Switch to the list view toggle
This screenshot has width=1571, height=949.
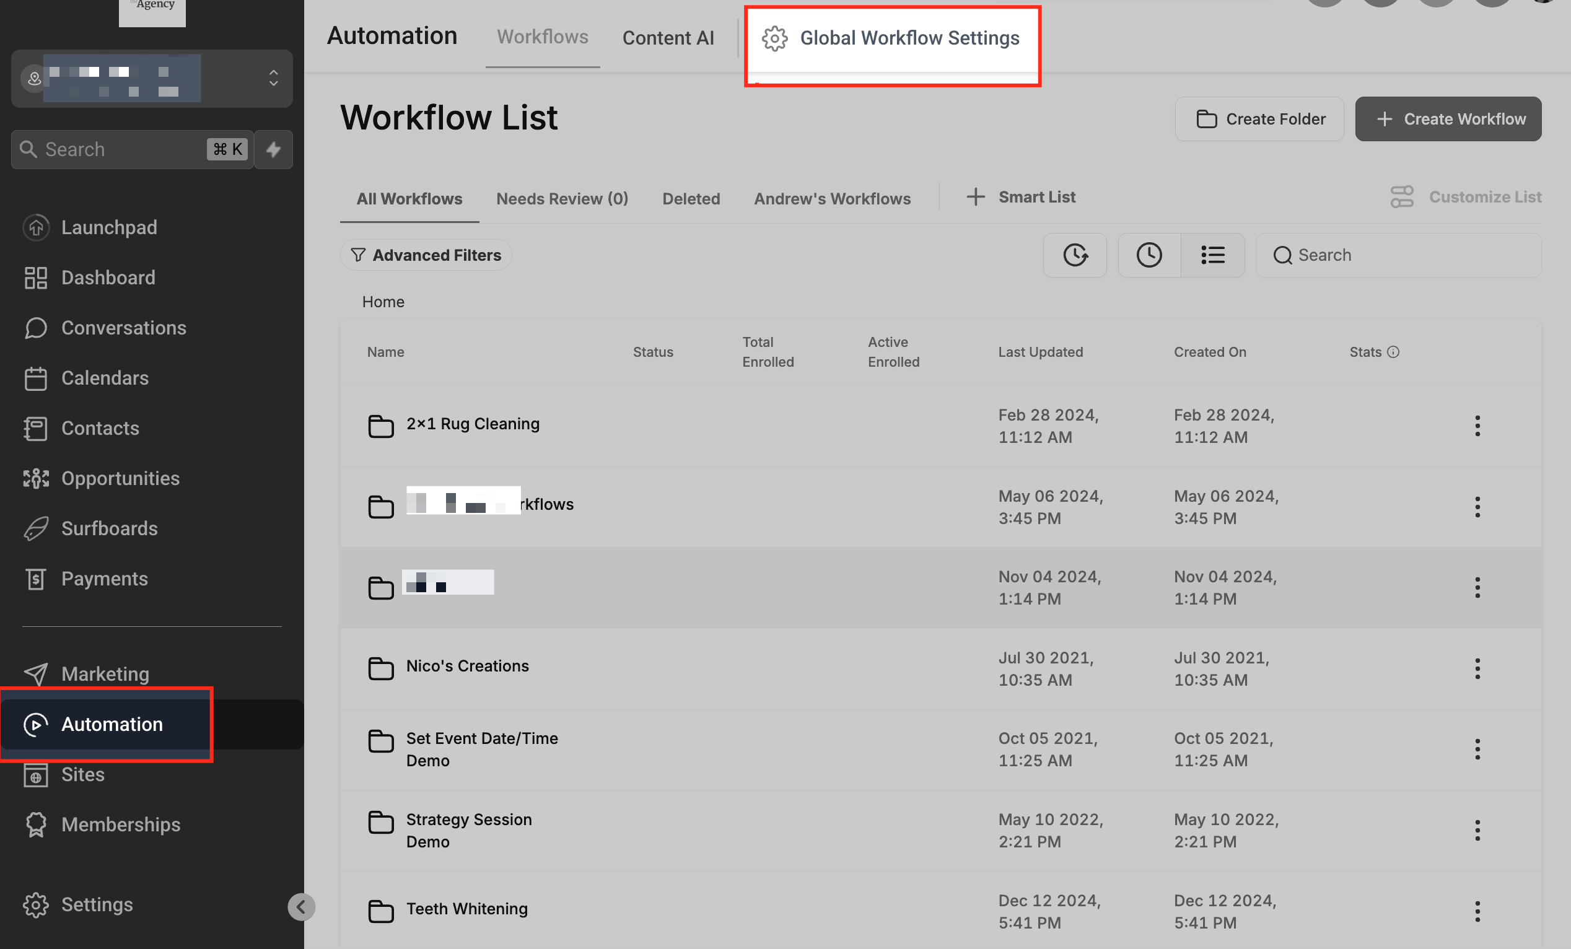point(1212,255)
